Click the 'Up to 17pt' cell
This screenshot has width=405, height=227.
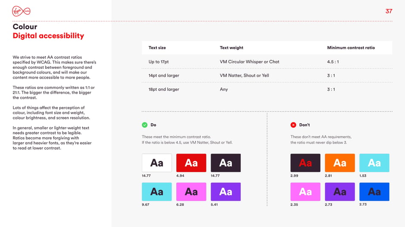click(x=159, y=62)
